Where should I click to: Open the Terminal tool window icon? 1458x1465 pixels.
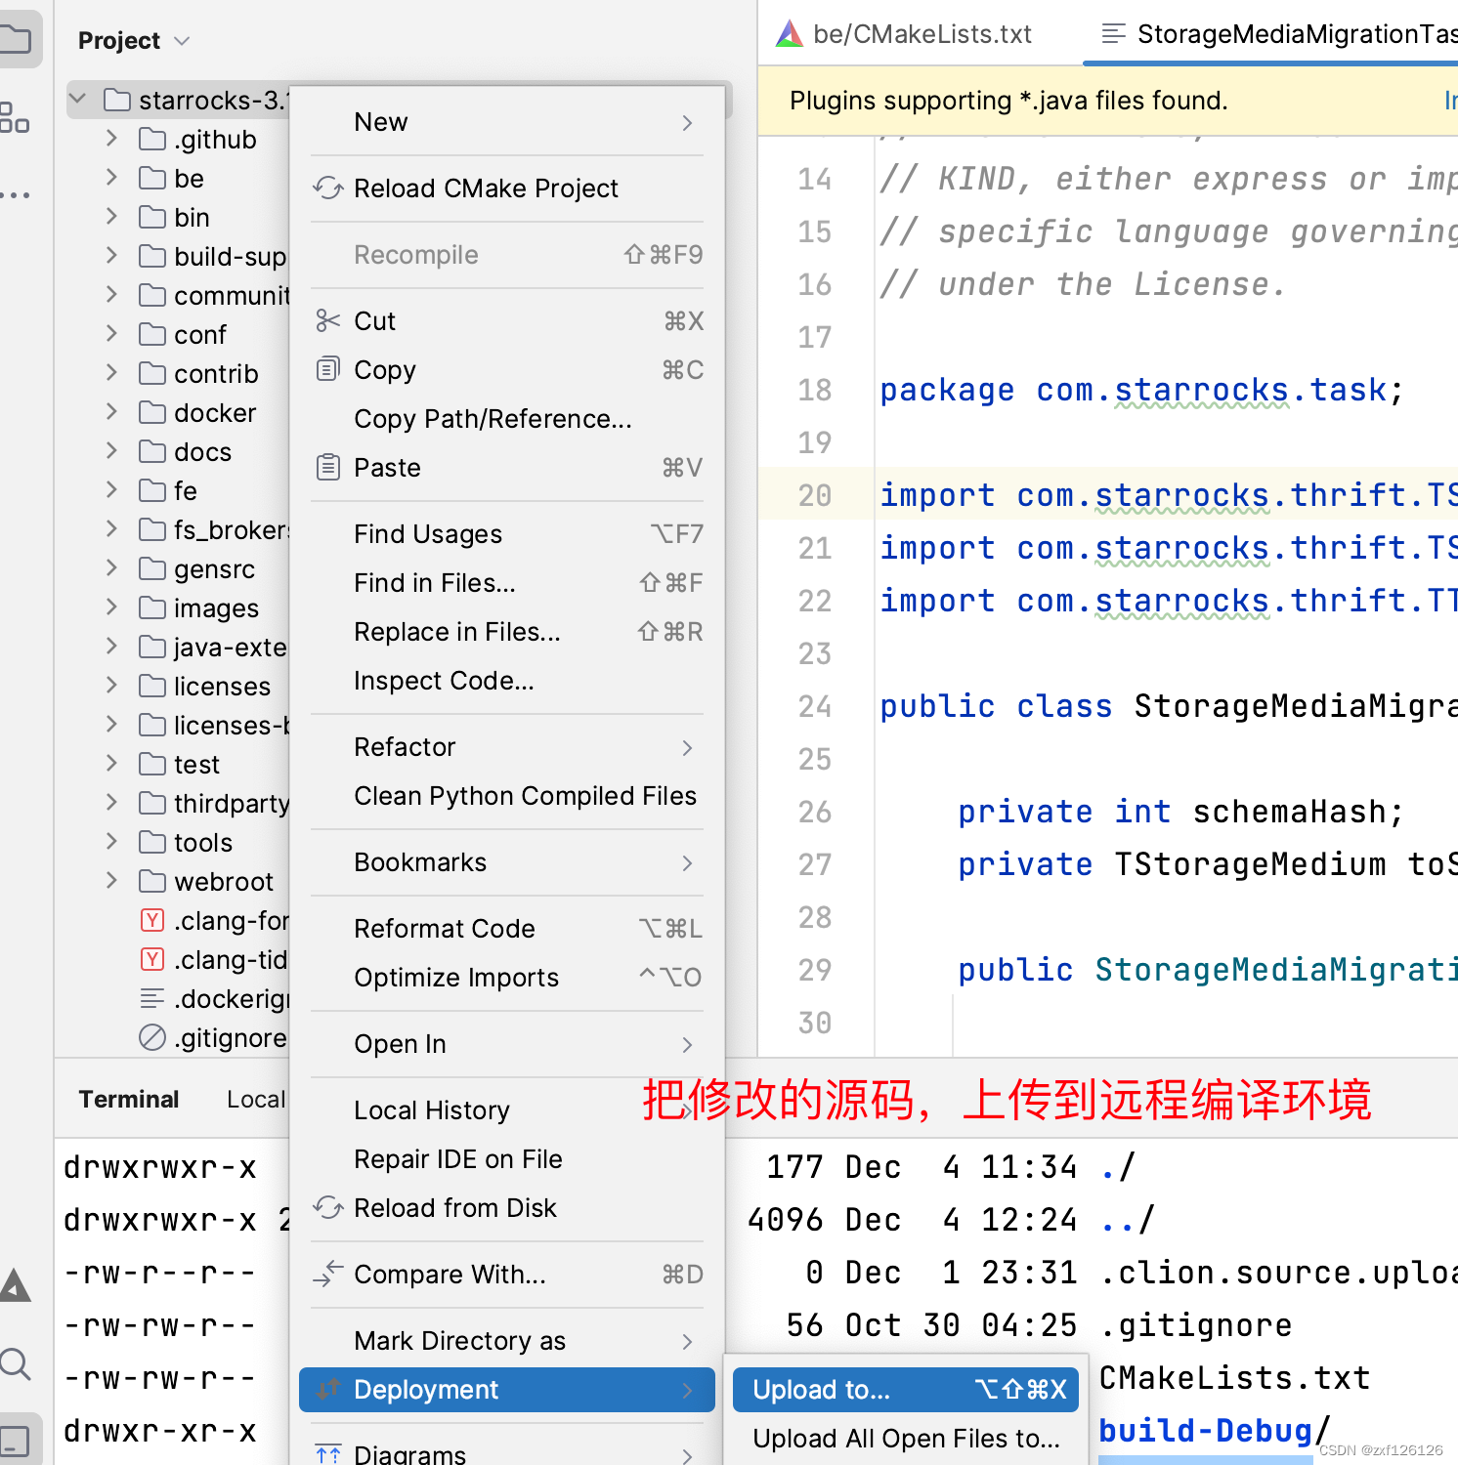point(15,1441)
